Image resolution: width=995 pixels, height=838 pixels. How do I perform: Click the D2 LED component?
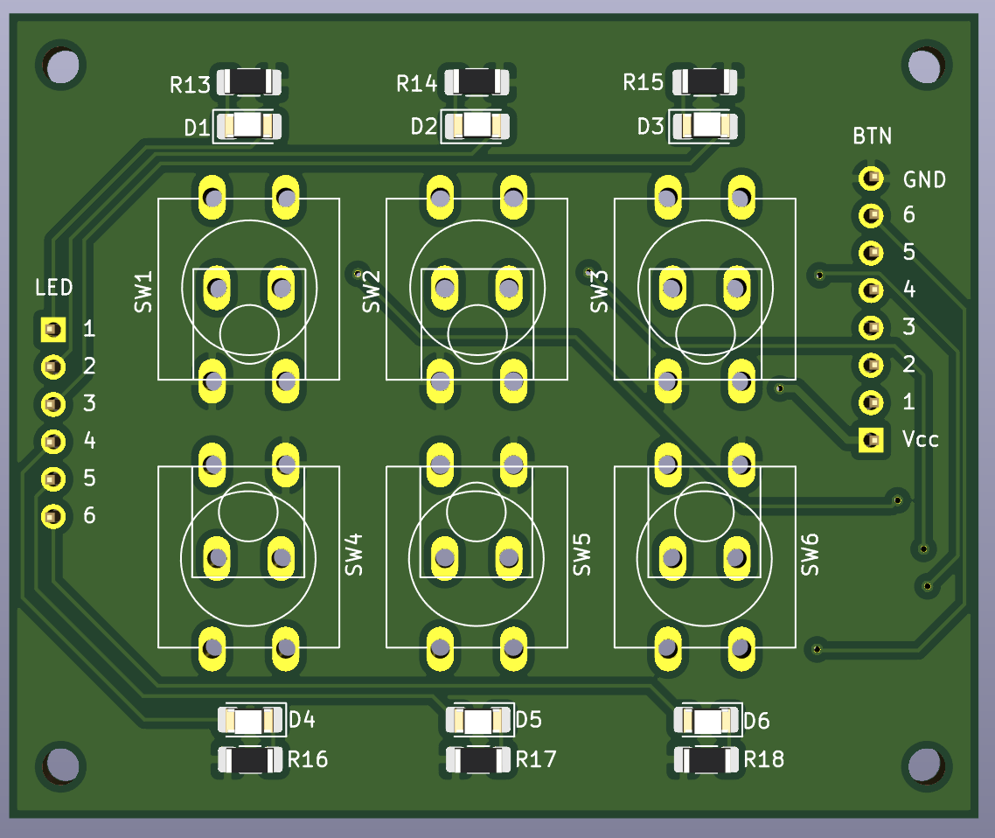(477, 126)
